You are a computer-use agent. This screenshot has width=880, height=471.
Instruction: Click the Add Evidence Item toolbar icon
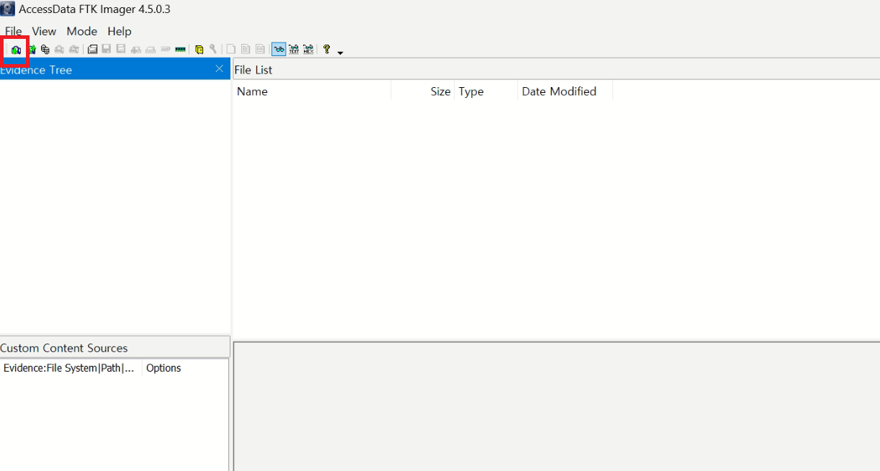click(16, 50)
